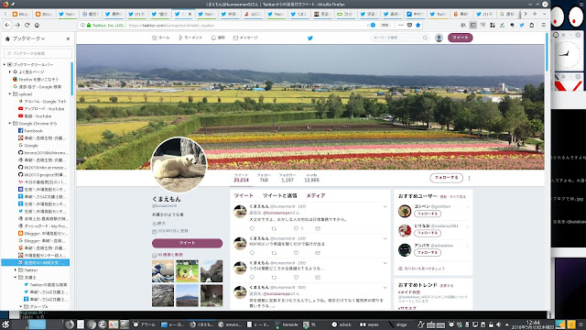Select the highlighted bookmark row
Viewport: 586px width, 330px height.
click(x=36, y=263)
